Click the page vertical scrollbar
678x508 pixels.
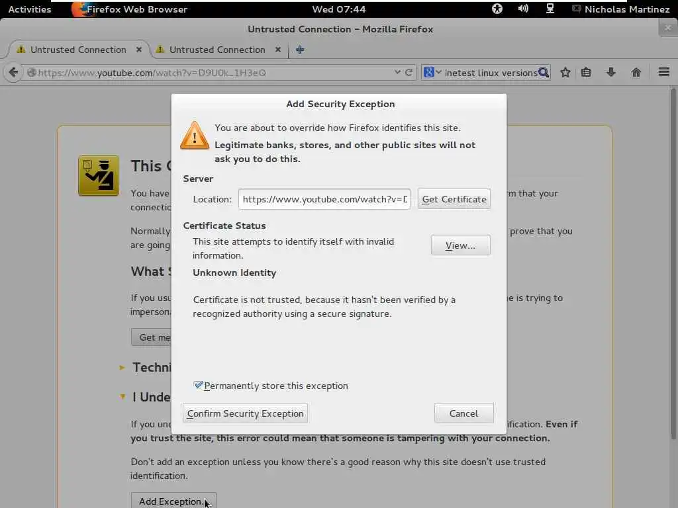(x=673, y=263)
